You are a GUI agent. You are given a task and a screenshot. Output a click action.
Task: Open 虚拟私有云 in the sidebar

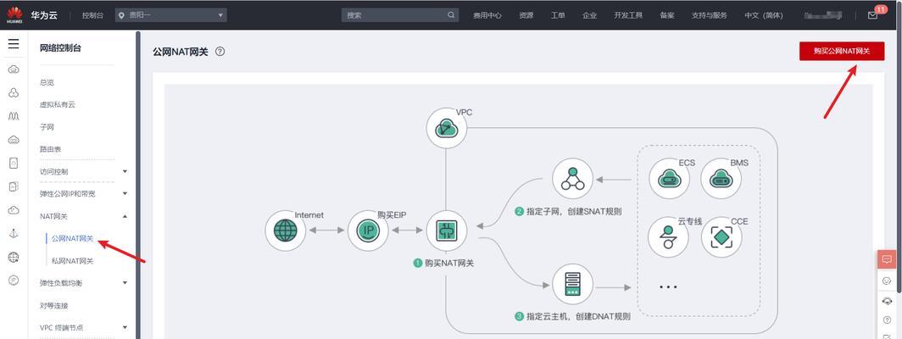57,105
